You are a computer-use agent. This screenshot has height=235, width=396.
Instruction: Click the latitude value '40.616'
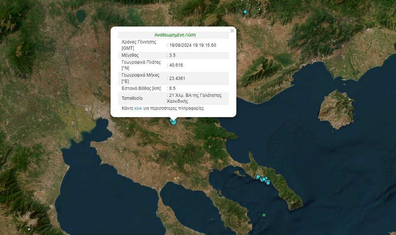click(176, 65)
